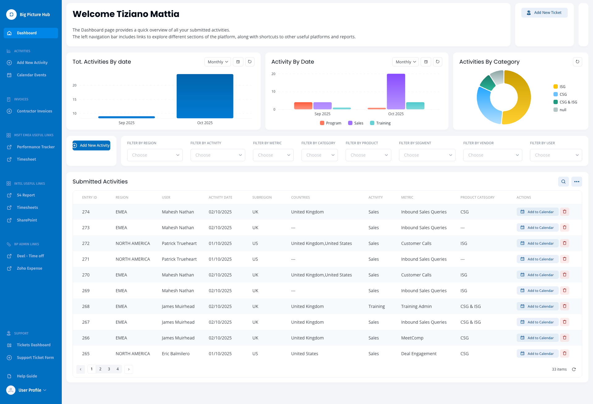
Task: Add entry 268 to calendar
Action: 537,306
